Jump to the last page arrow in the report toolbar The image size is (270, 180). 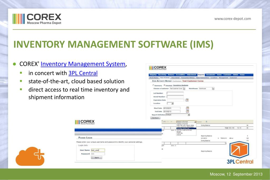coord(171,122)
